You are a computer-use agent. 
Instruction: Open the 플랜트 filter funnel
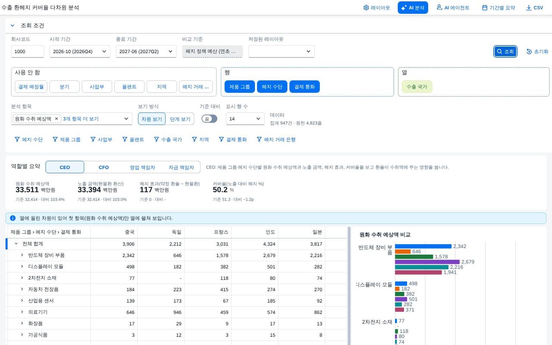pos(133,139)
